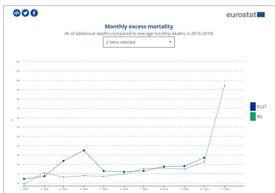Click the '11 - 2020' x-axis label
Screen dimensions: 275x193
point(224,189)
